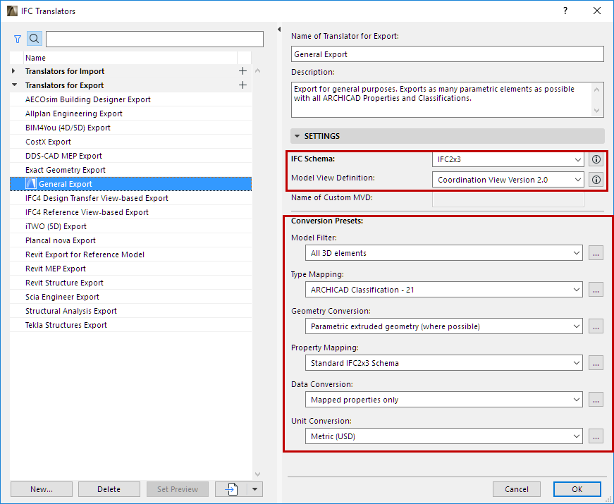
Task: Select Scia Engineer Export translator
Action: (x=130, y=297)
